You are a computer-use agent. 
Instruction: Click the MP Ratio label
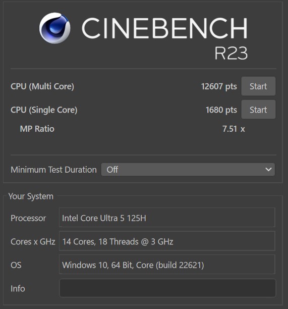pyautogui.click(x=37, y=129)
